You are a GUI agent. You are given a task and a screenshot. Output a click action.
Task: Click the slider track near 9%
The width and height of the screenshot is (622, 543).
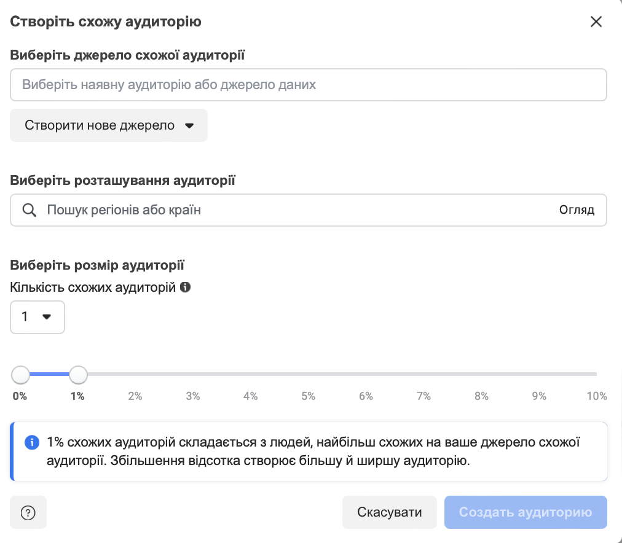538,374
